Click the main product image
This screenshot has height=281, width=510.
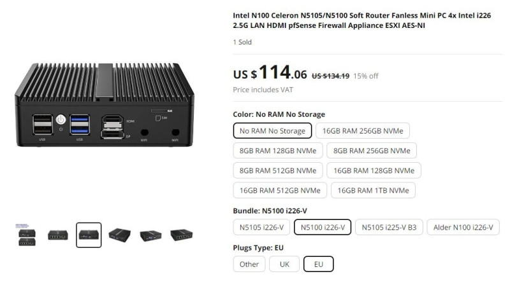(x=105, y=104)
